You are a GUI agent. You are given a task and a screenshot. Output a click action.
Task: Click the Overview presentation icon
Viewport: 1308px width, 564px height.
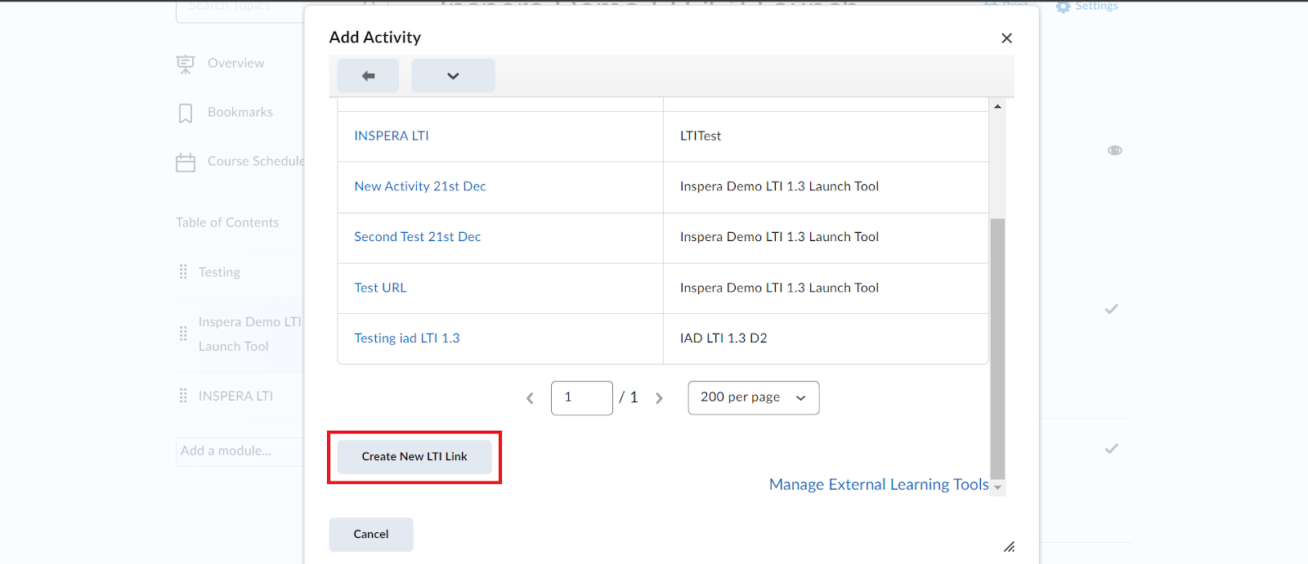[x=186, y=64]
